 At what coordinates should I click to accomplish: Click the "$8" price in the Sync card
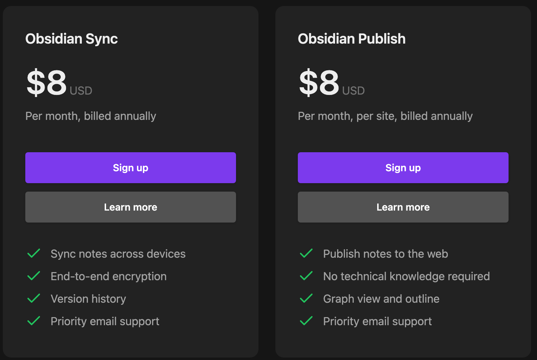click(46, 83)
